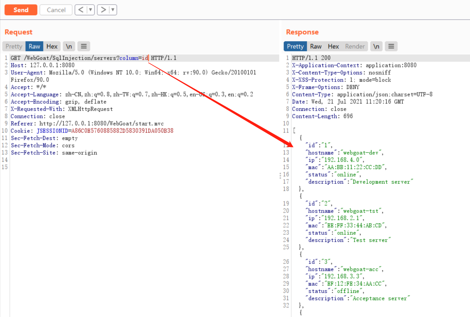The image size is (470, 317).
Task: Click the Send button
Action: coord(20,10)
